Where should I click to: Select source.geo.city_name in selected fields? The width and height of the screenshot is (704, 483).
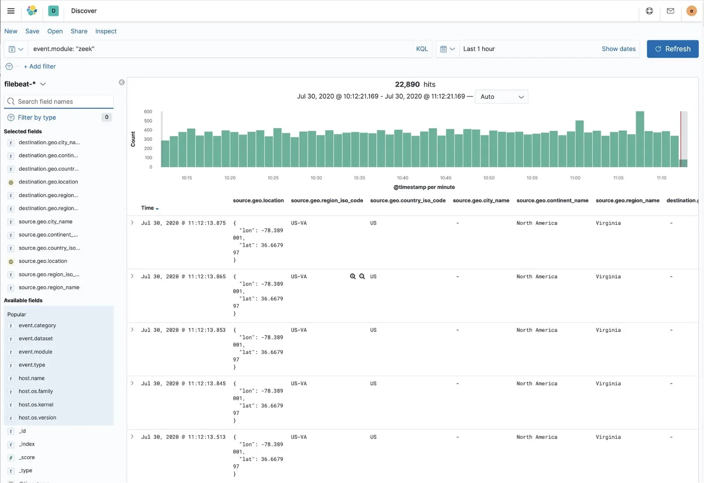point(45,222)
